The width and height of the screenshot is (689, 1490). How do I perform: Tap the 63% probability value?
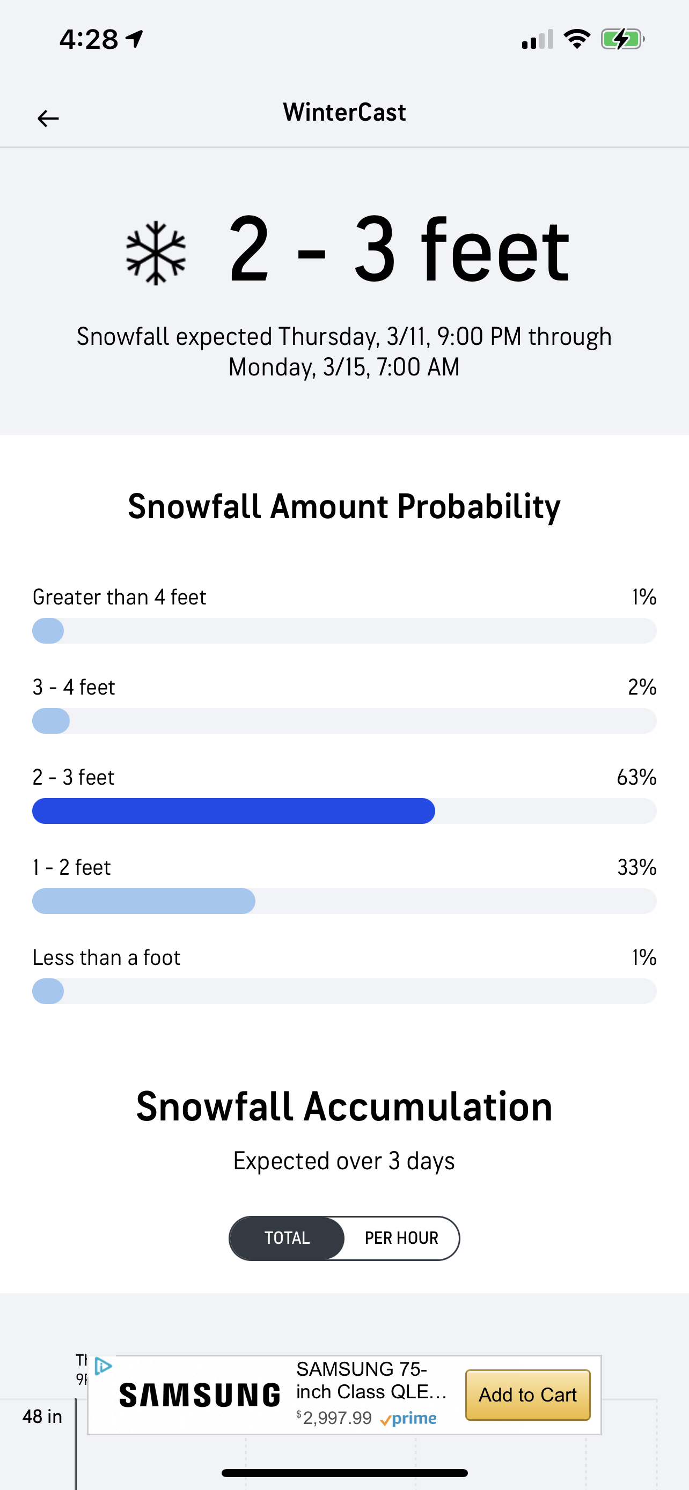636,777
